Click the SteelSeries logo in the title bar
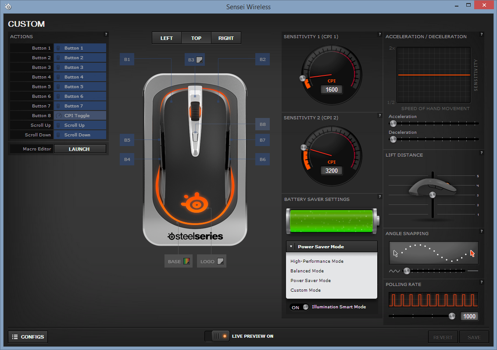 (8, 7)
